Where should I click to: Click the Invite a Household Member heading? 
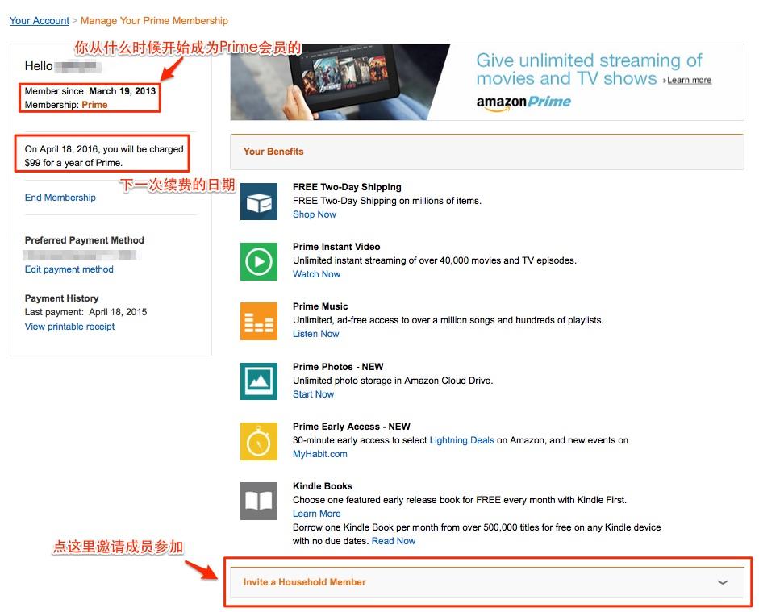(304, 582)
